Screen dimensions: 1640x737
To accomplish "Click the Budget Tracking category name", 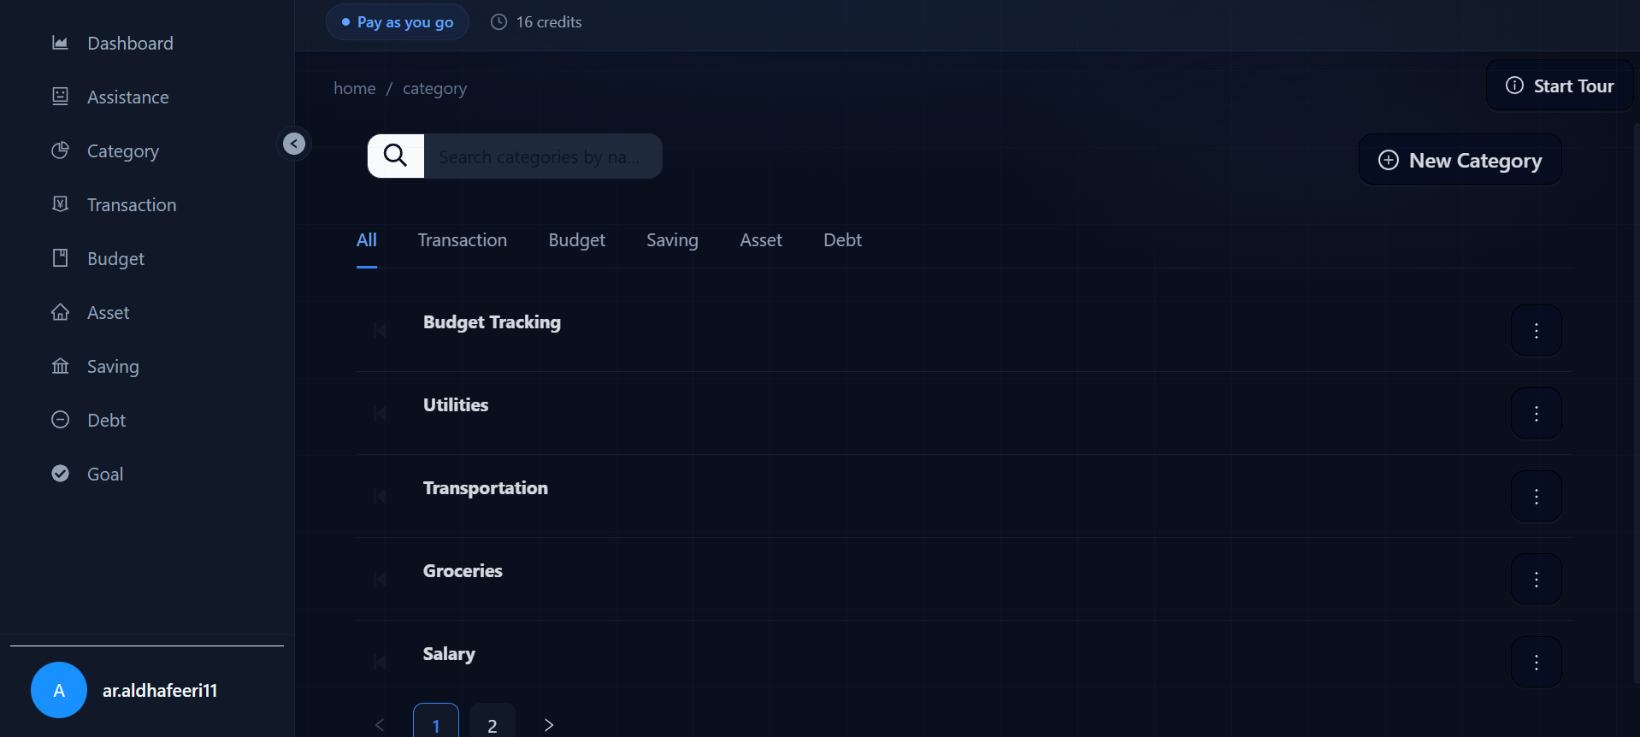I will point(492,322).
